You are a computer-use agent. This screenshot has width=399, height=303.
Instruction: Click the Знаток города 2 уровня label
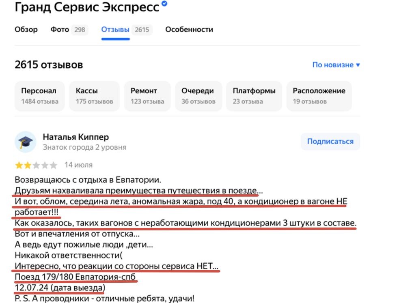(84, 147)
